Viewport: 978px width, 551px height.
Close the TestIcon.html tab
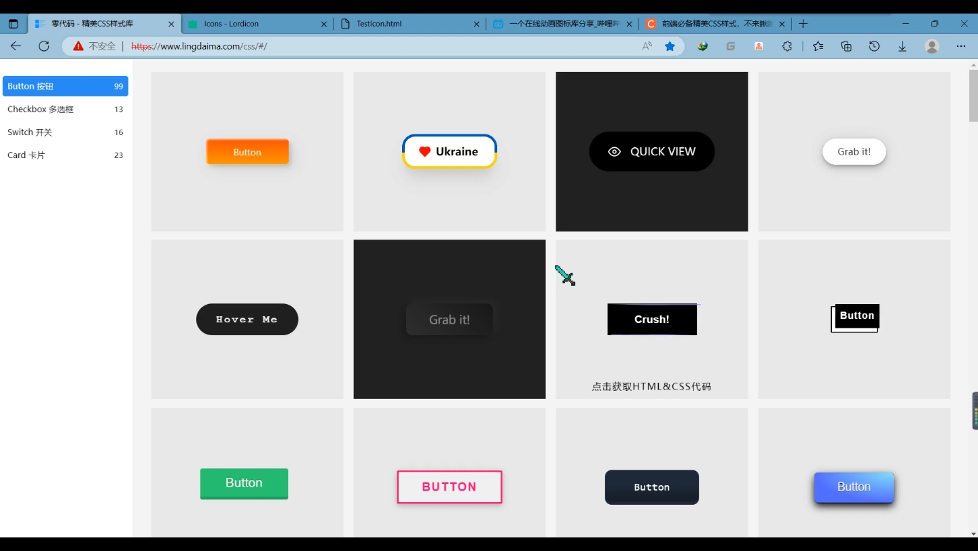coord(478,24)
